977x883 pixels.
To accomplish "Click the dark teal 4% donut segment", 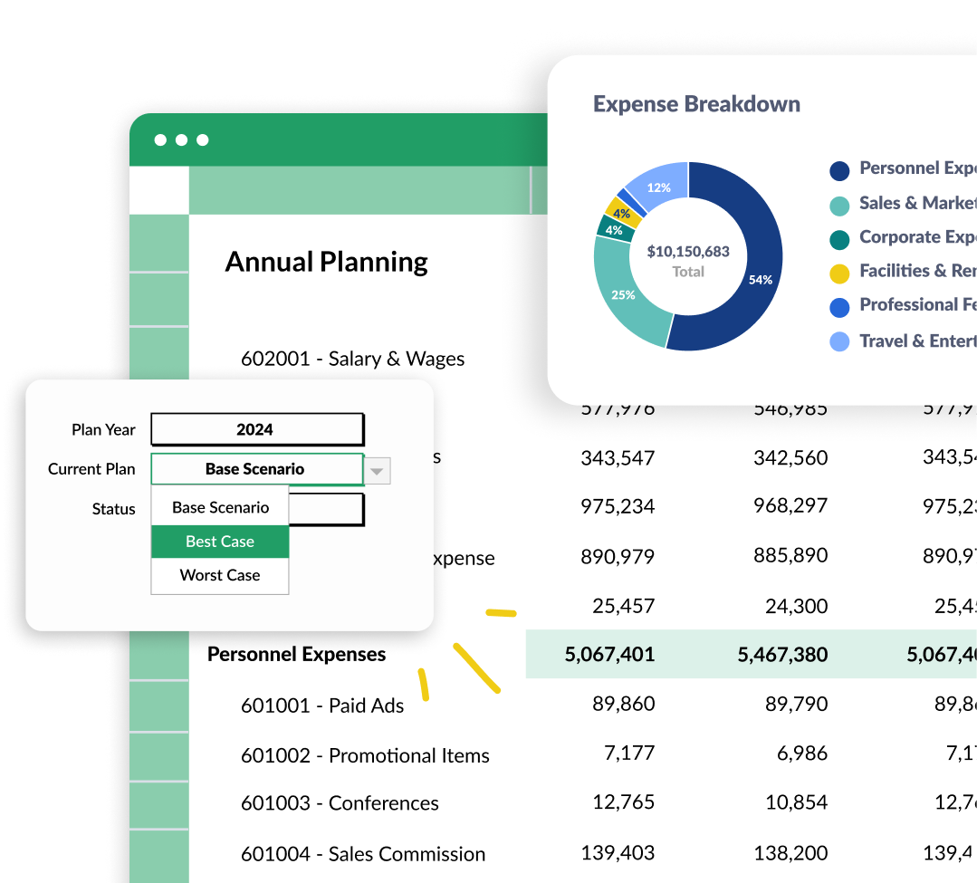I will tap(615, 229).
